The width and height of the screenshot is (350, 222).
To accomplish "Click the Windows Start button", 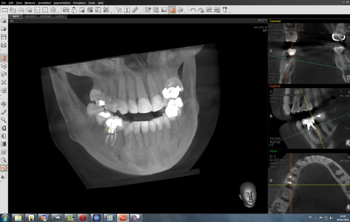I will pyautogui.click(x=5, y=218).
